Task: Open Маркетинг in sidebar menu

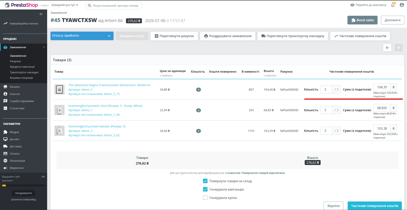Action: click(17, 168)
